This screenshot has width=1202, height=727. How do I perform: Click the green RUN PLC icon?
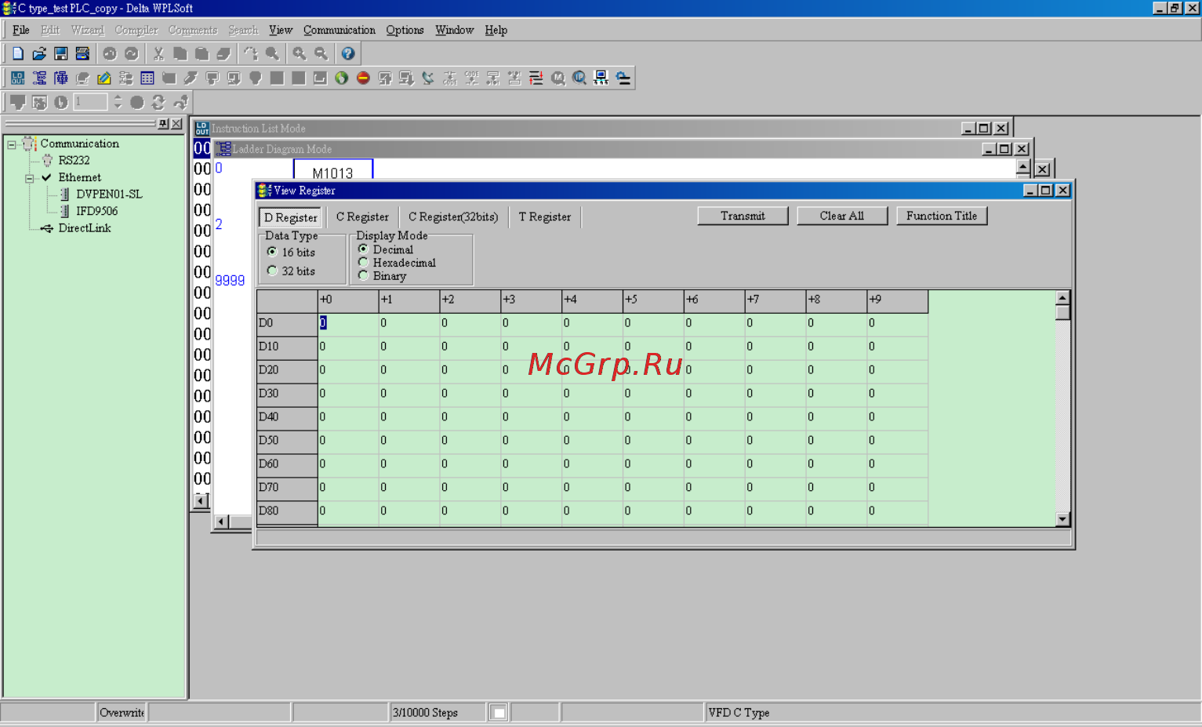click(341, 78)
